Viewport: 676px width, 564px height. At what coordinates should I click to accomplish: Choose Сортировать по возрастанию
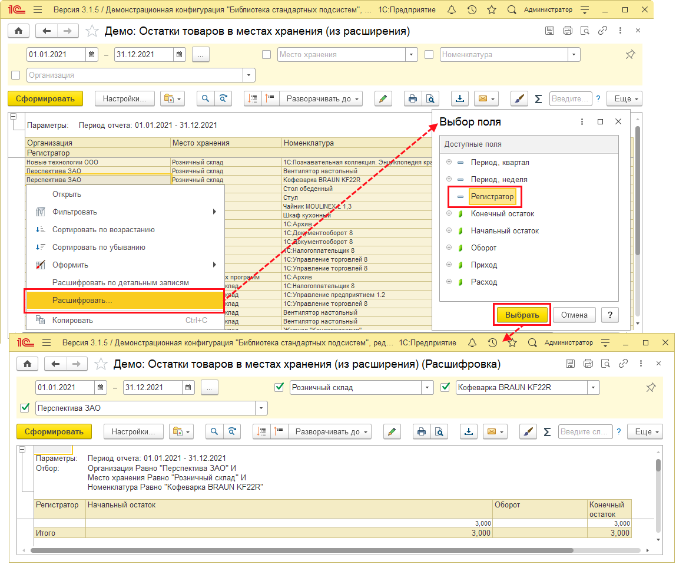click(125, 230)
